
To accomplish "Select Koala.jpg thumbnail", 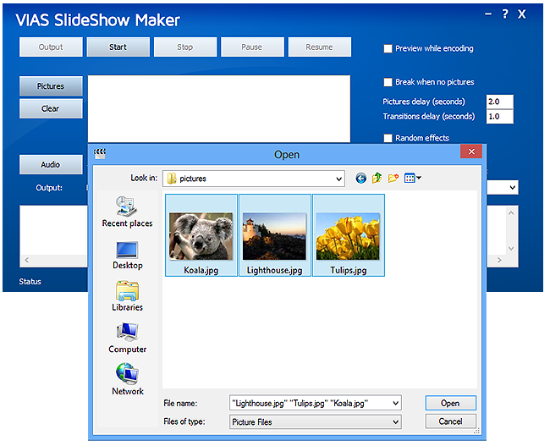I will [201, 235].
